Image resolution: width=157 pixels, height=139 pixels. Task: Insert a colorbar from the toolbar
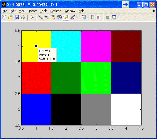pyautogui.click(x=93, y=17)
